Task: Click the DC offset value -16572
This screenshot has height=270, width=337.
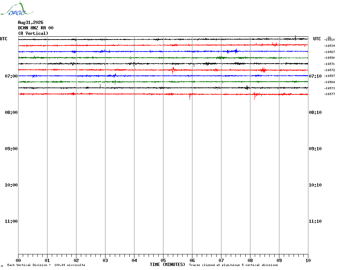Action: 329,70
